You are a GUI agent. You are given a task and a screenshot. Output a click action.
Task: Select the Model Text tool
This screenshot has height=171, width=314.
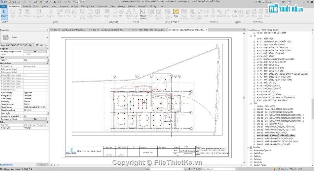point(129,14)
